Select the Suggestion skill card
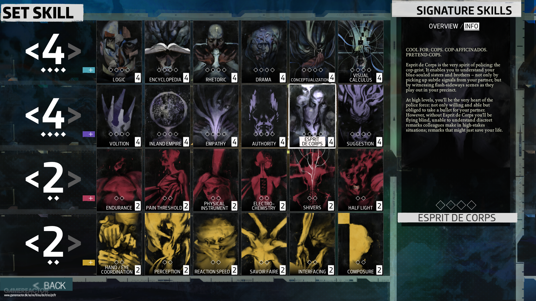The width and height of the screenshot is (536, 301). click(361, 116)
